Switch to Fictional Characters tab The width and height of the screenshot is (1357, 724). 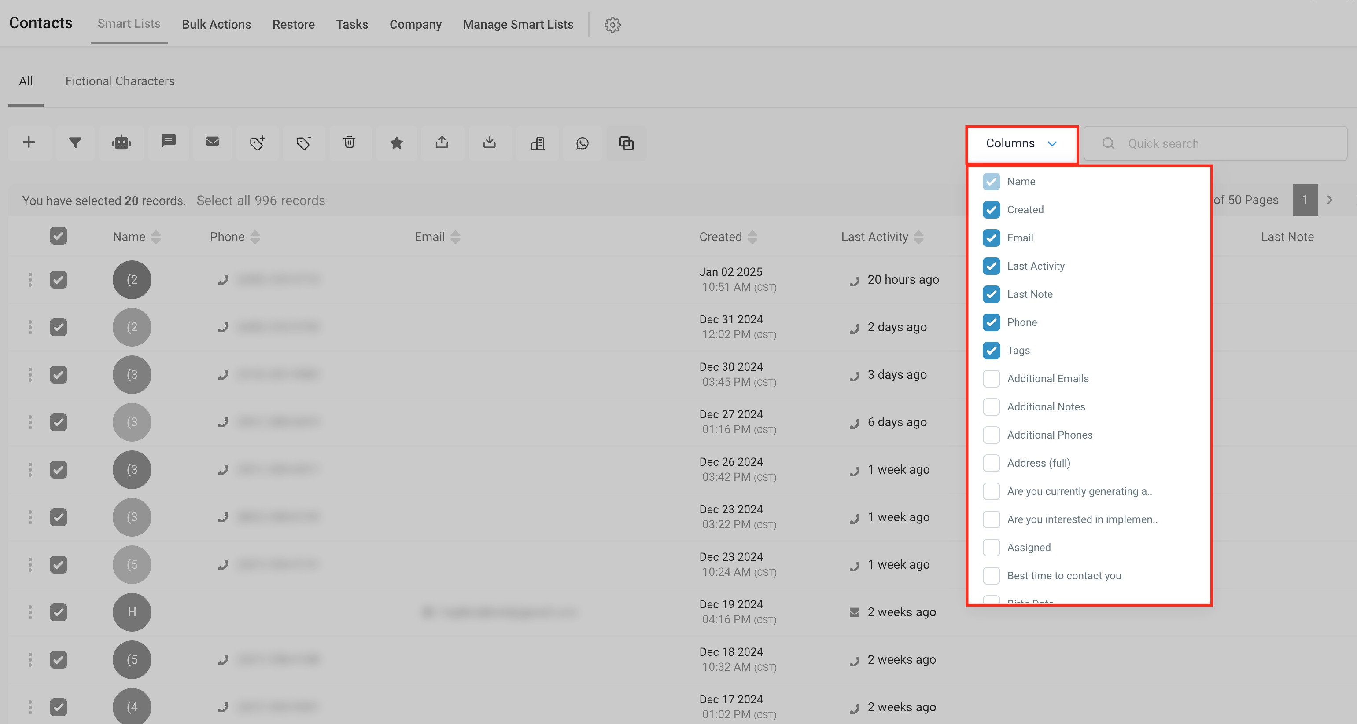pos(120,81)
